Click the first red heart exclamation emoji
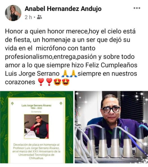The image size is (148, 167). click(x=41, y=82)
